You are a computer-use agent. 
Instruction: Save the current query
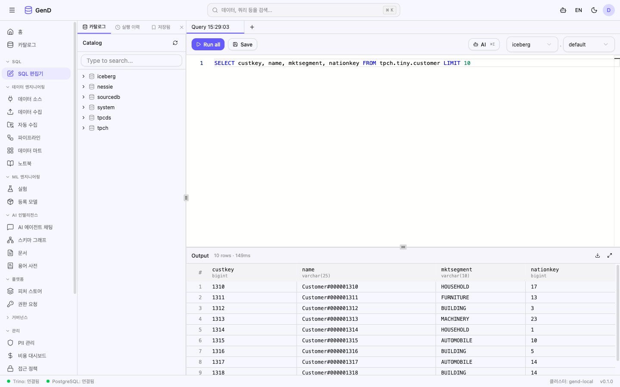tap(242, 44)
